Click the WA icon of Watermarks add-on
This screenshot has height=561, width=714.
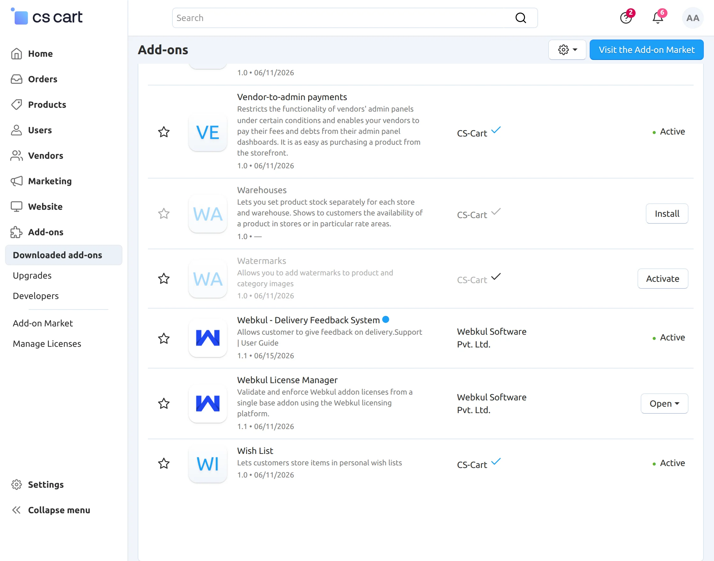pos(208,279)
